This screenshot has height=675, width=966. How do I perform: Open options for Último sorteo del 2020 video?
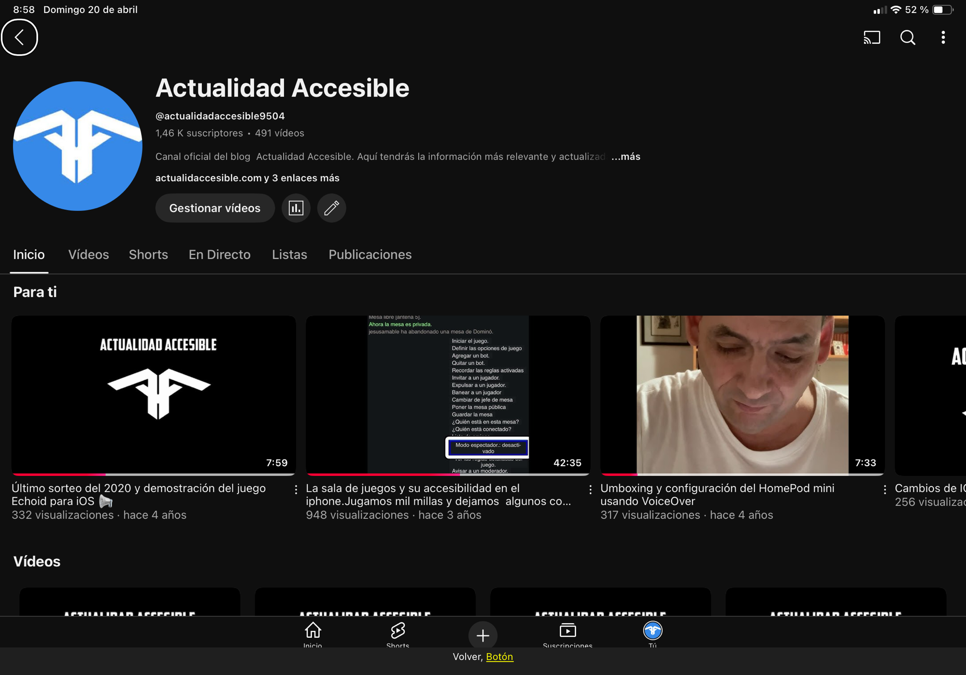[296, 489]
